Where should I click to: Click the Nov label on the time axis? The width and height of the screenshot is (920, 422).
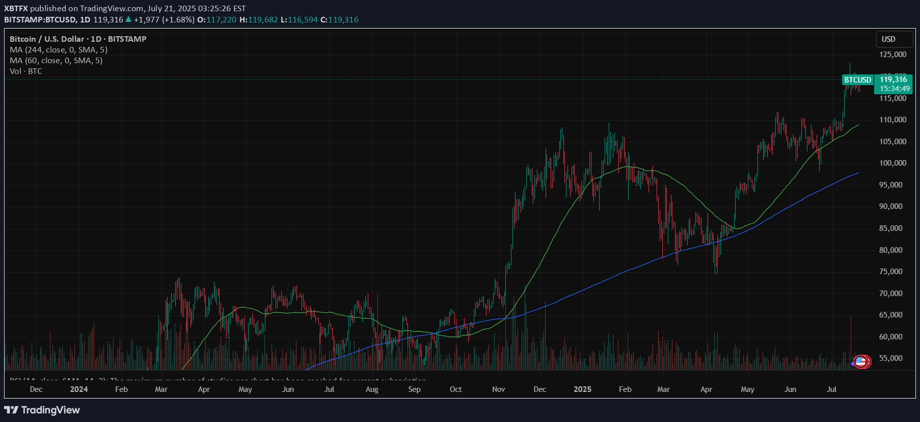(499, 389)
